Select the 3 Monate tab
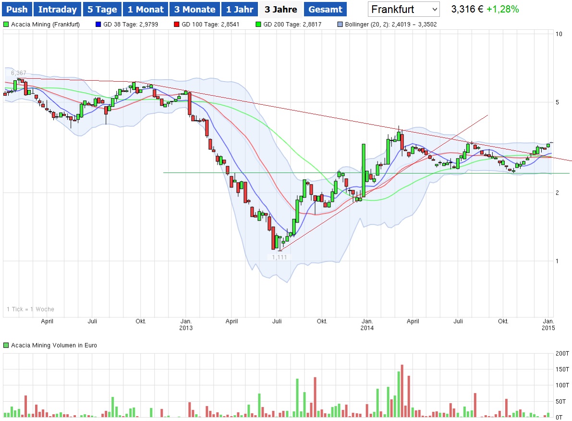Screen dimensions: 572x421 195,9
